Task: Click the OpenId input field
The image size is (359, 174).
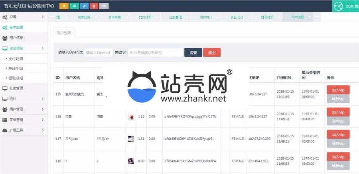Action: click(99, 53)
